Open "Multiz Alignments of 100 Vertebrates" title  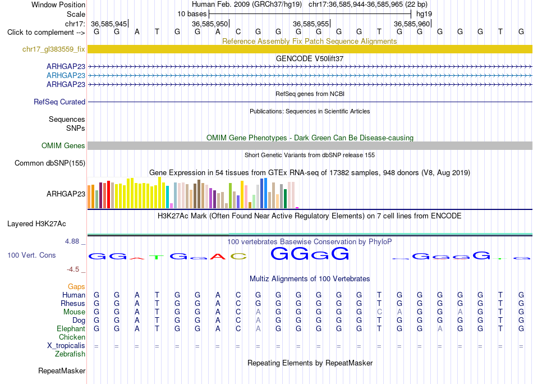coord(310,279)
